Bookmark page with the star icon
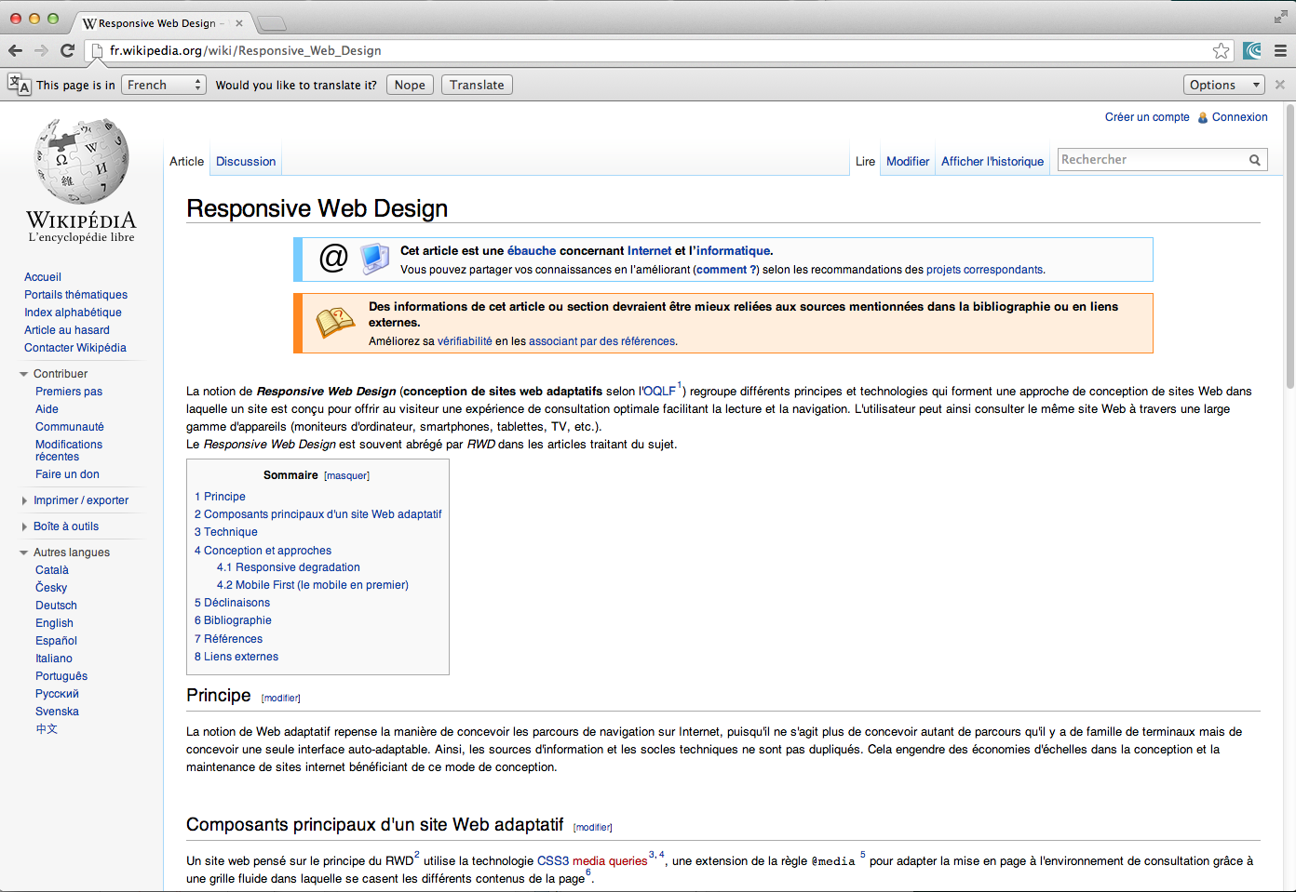This screenshot has width=1296, height=892. (x=1222, y=50)
